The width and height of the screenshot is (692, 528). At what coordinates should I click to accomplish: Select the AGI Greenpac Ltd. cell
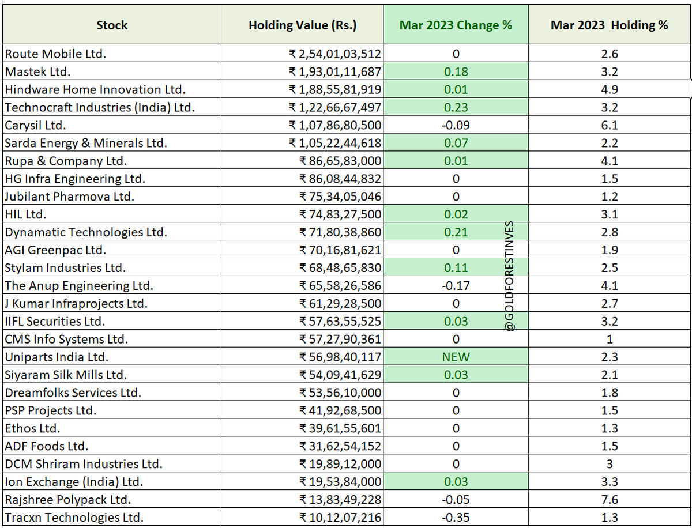pyautogui.click(x=112, y=250)
